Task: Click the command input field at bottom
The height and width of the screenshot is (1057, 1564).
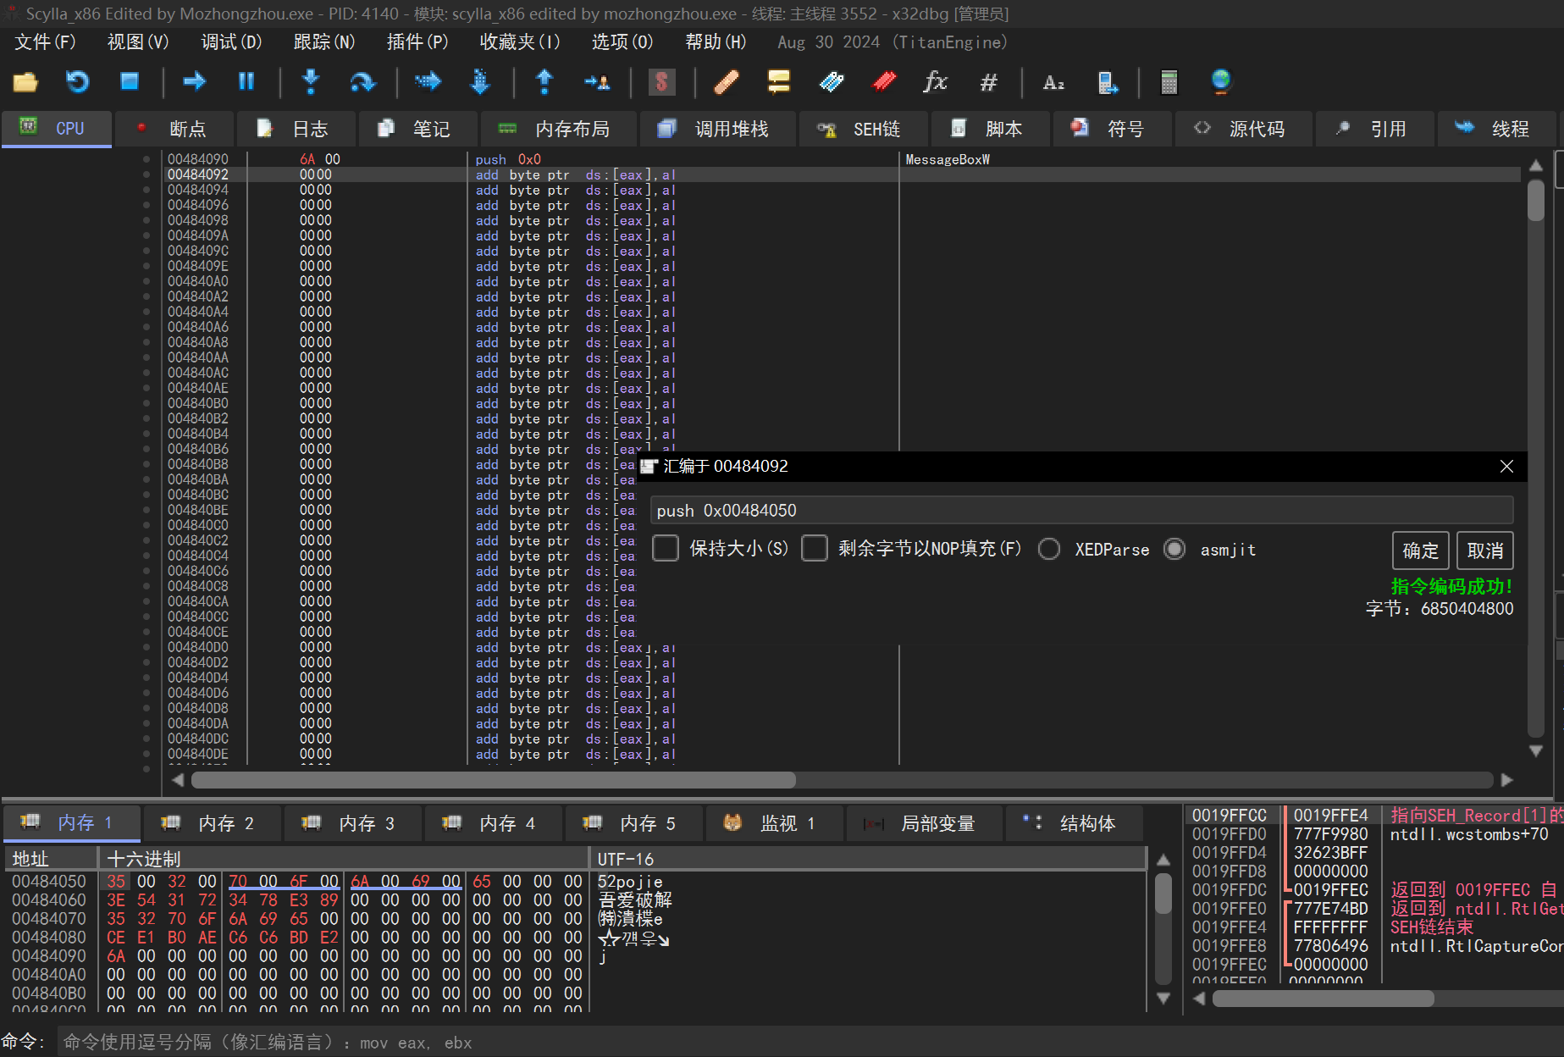Action: point(809,1042)
